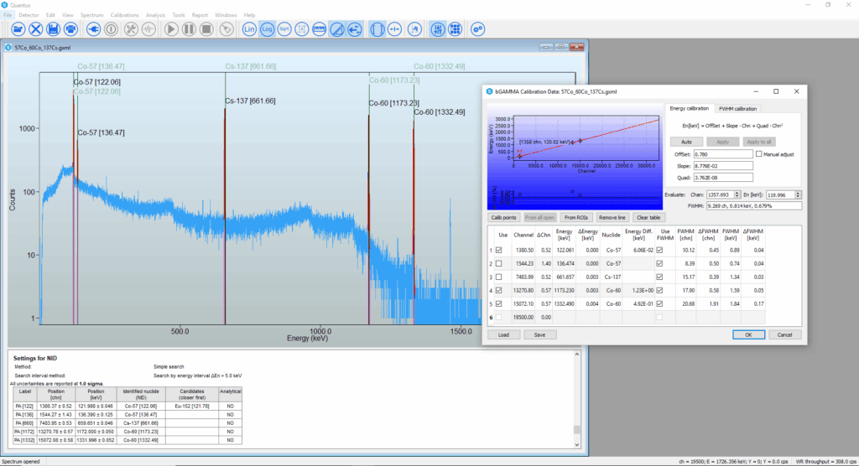859x466 pixels.
Task: Toggle Use checkbox for row 4 Co-60 1173.230
Action: tap(498, 290)
